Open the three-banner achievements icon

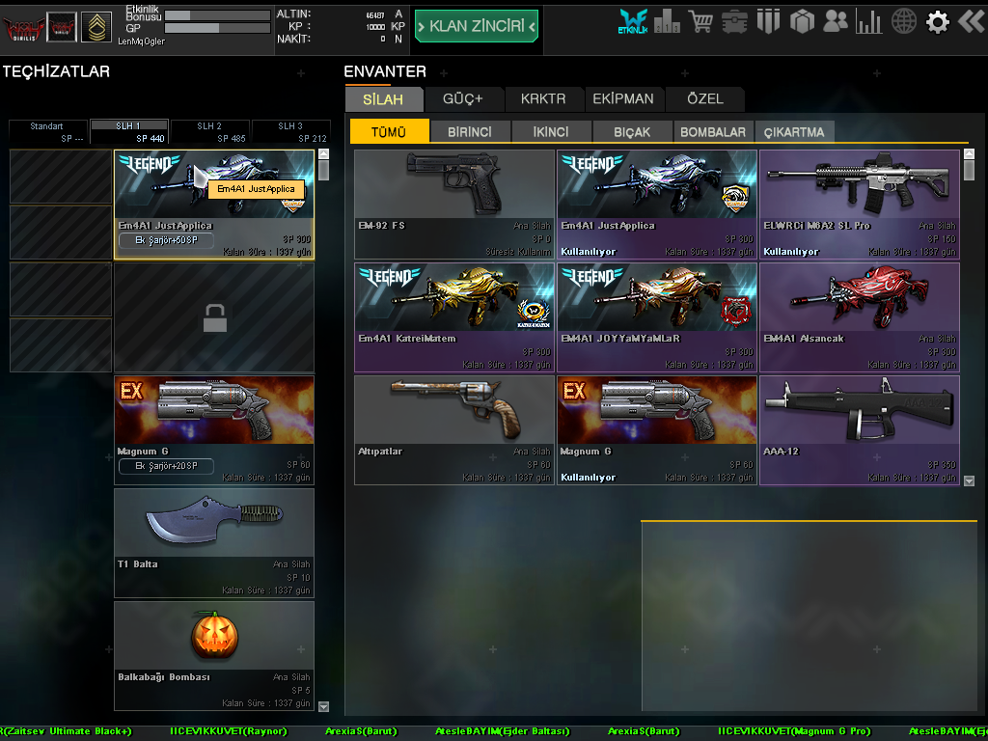pos(768,22)
